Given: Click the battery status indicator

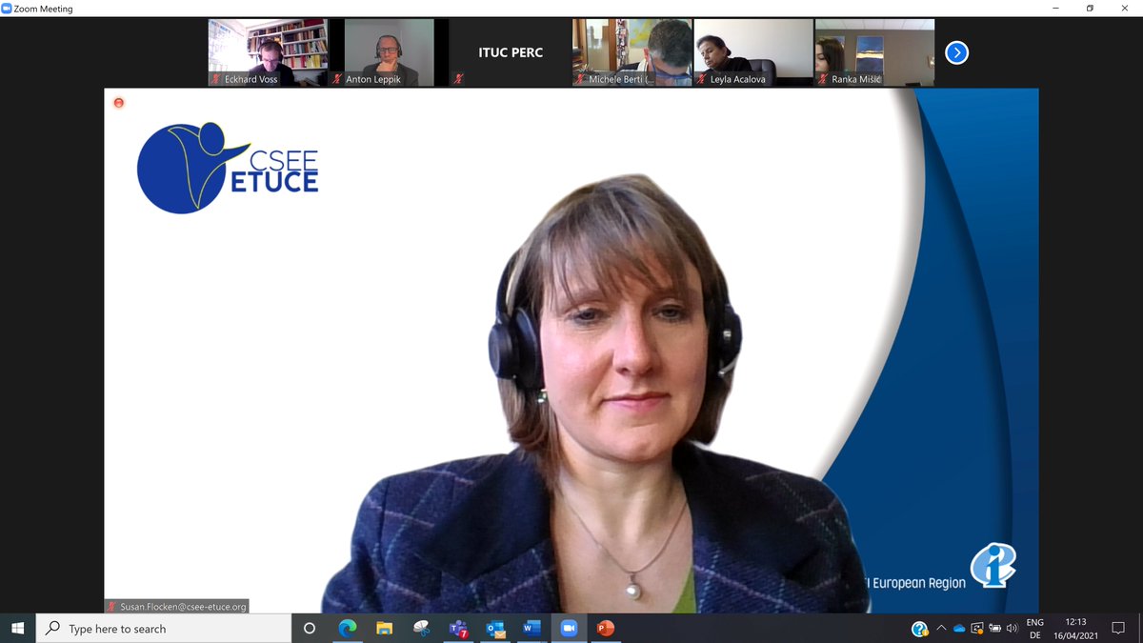Looking at the screenshot, I should pyautogui.click(x=994, y=628).
